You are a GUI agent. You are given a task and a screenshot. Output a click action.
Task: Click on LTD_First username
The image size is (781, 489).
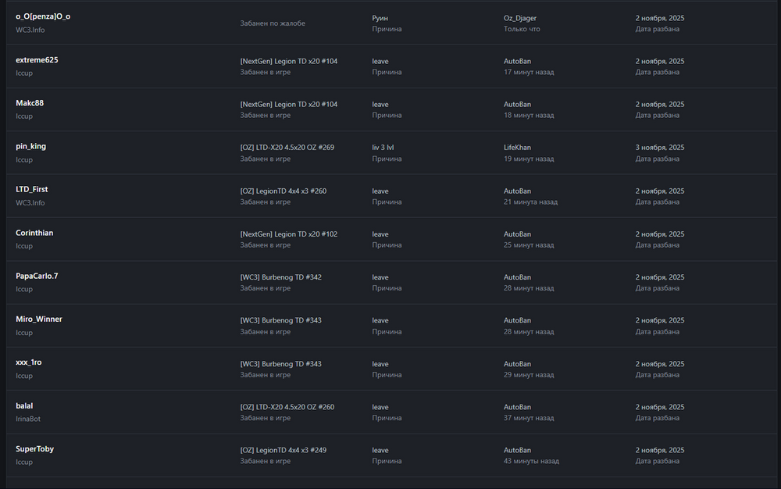[x=32, y=190]
